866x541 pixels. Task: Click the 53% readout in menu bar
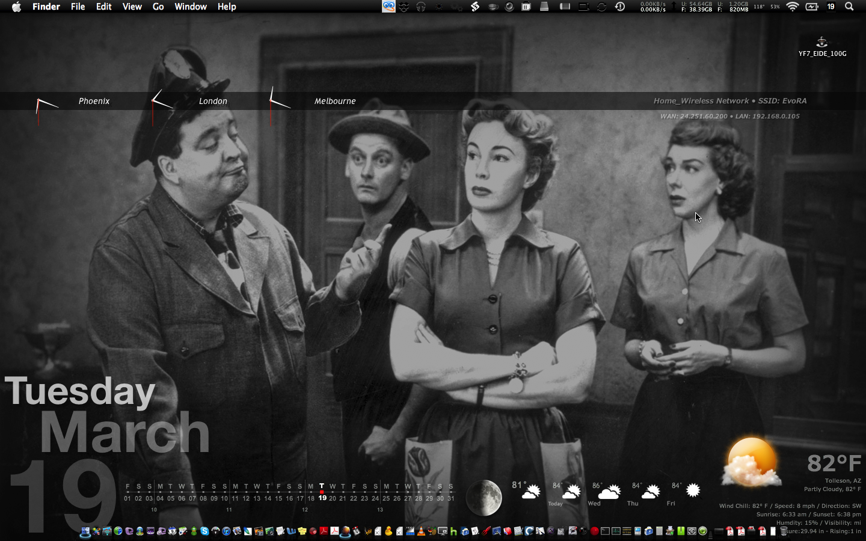[775, 7]
